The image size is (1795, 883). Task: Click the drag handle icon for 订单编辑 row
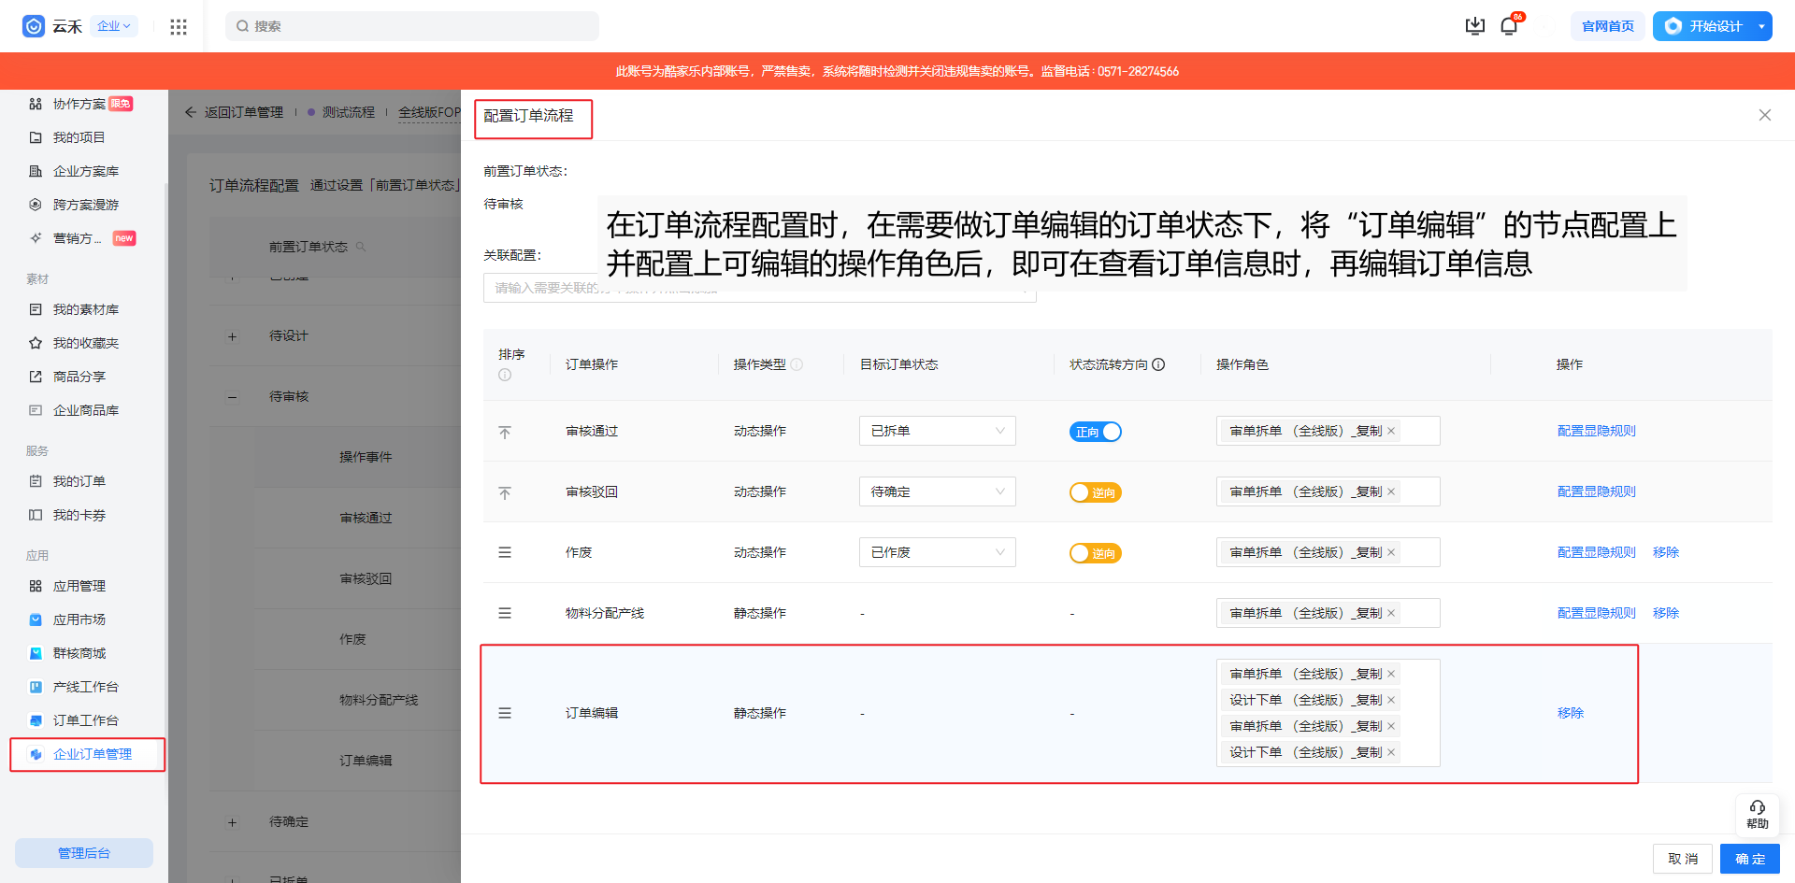pos(505,713)
